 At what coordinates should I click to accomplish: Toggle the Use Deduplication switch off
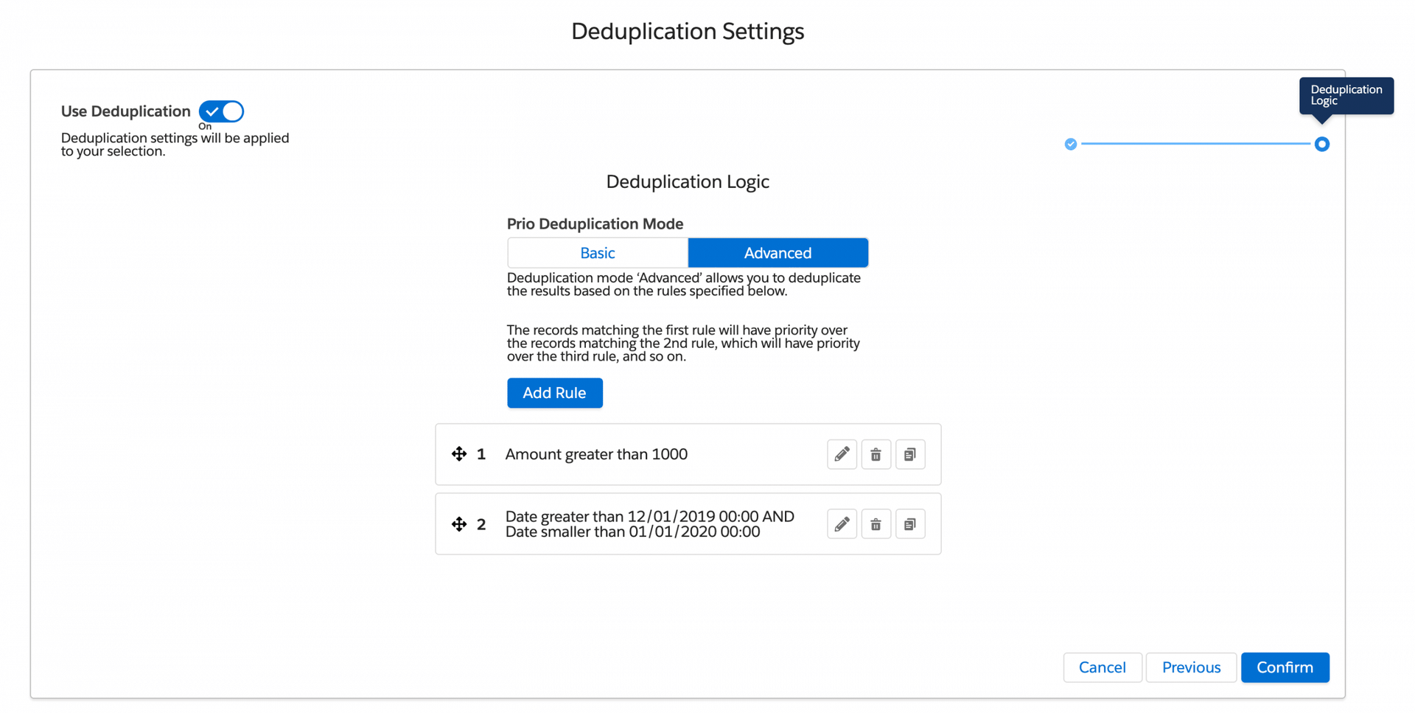[x=221, y=111]
